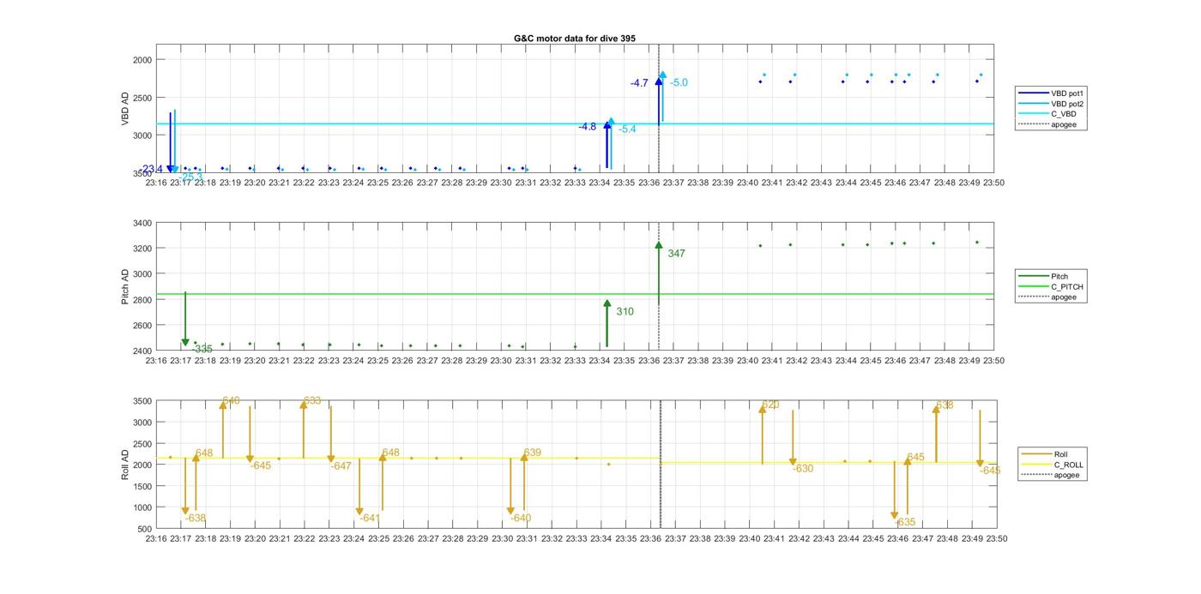This screenshot has height=594, width=1201.
Task: Click the '500' tick on the Roll axis
Action: coord(145,529)
